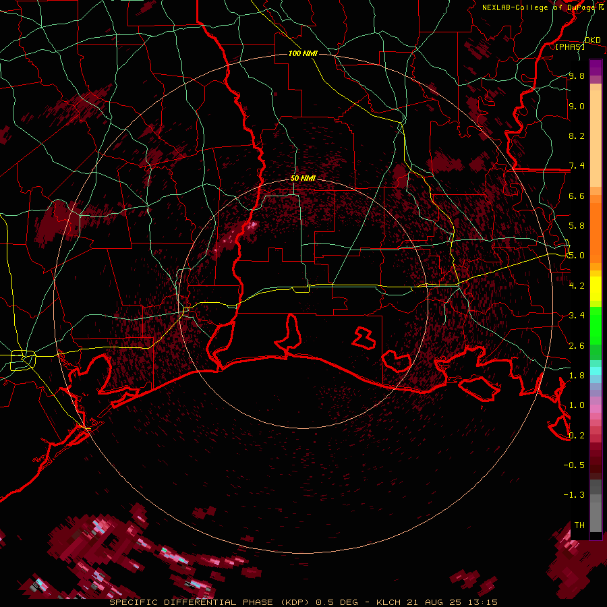Click the 5.0 value on the color scale
Viewport: 607px width, 607px height.
[577, 256]
